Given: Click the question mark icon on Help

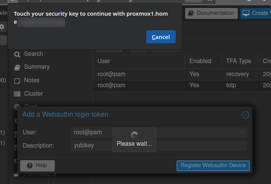Looking at the screenshot, I should pyautogui.click(x=30, y=166).
